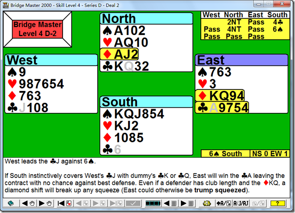Click the Bridge Master 2000 title bar icon
This screenshot has width=295, height=213.
(x=6, y=5)
